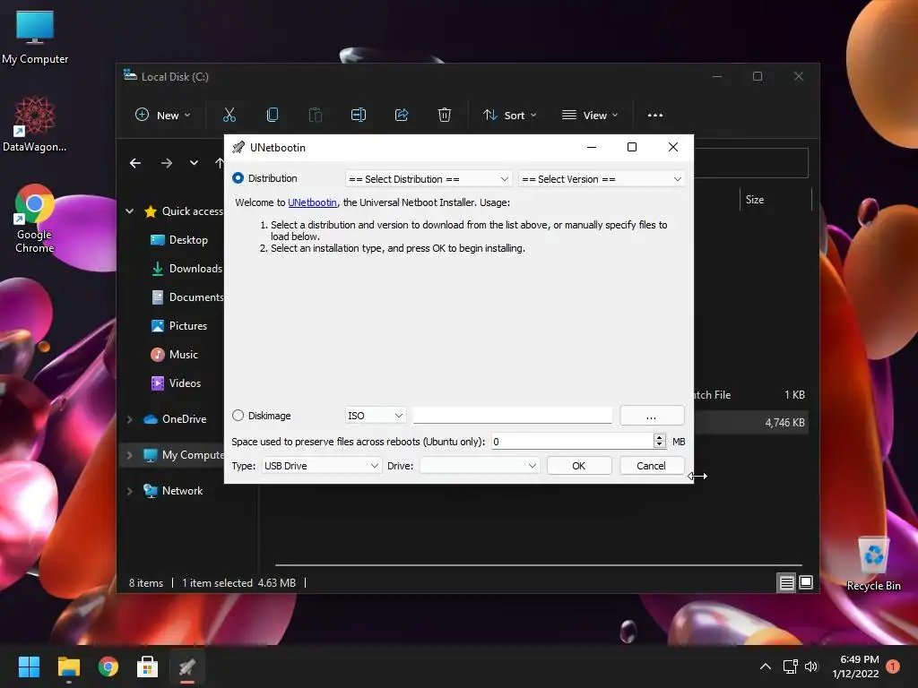Select the Diskimage radio button
Image resolution: width=918 pixels, height=688 pixels.
click(238, 416)
